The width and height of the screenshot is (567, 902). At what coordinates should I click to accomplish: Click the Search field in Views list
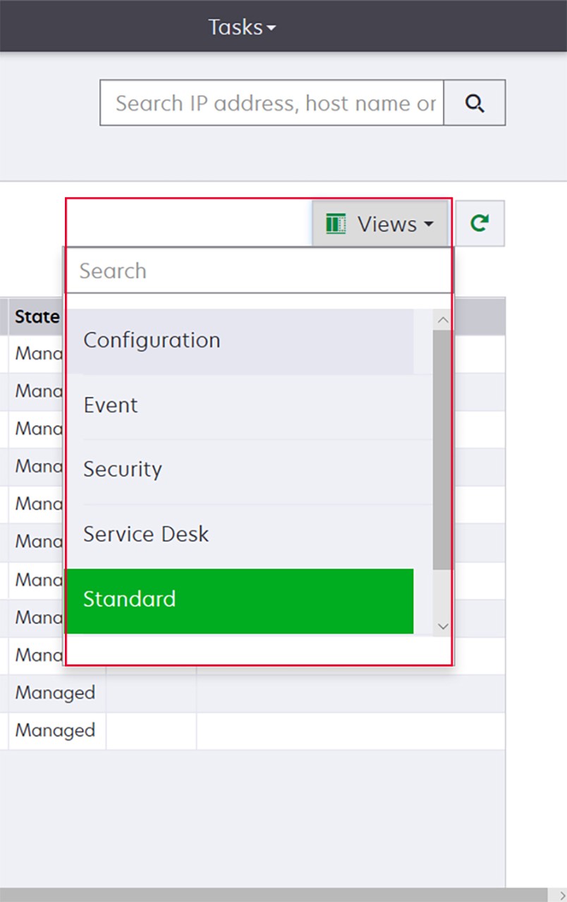(257, 271)
